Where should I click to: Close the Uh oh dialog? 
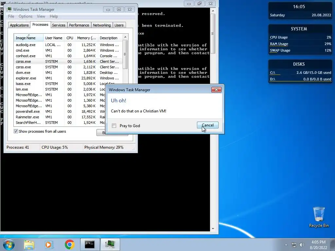[216, 90]
